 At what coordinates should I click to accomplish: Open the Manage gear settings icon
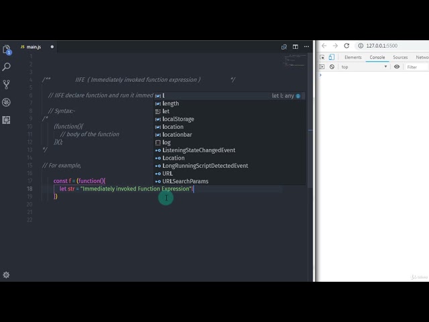(x=6, y=274)
